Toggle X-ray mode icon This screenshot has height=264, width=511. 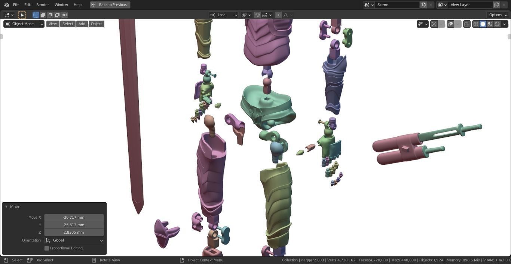point(467,24)
